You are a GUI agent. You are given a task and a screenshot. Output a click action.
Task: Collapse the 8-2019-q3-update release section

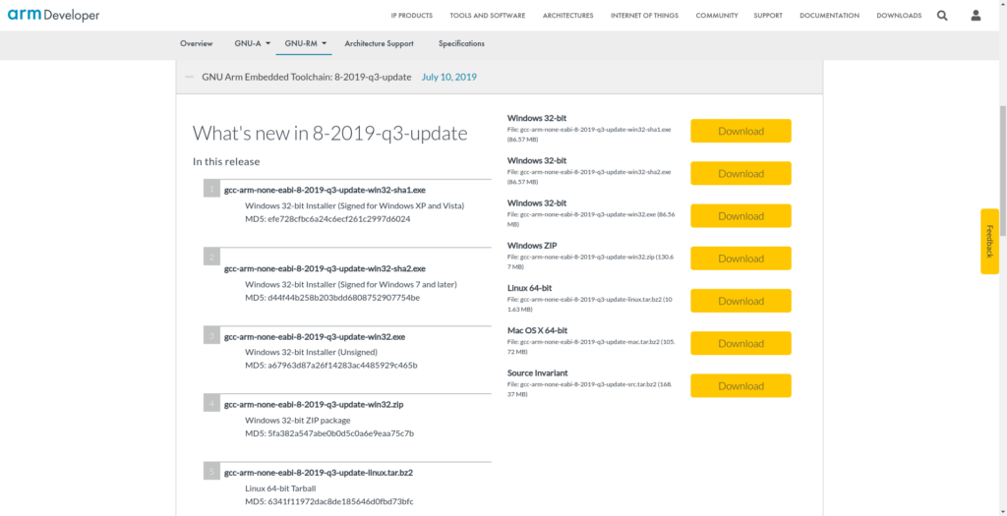point(190,77)
